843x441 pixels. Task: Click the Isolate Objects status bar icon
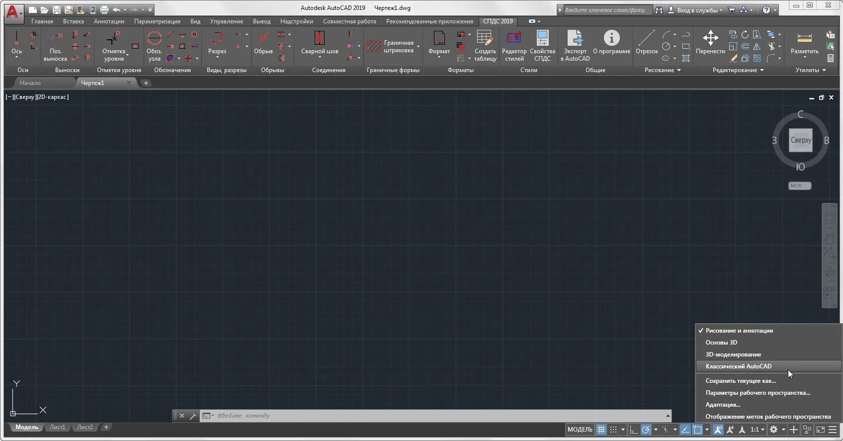(807, 430)
